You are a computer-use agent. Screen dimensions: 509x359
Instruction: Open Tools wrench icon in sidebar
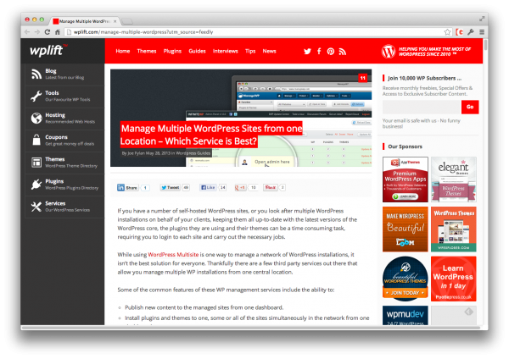pos(36,96)
